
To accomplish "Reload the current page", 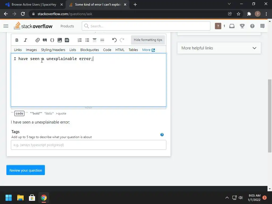I will tap(23, 14).
